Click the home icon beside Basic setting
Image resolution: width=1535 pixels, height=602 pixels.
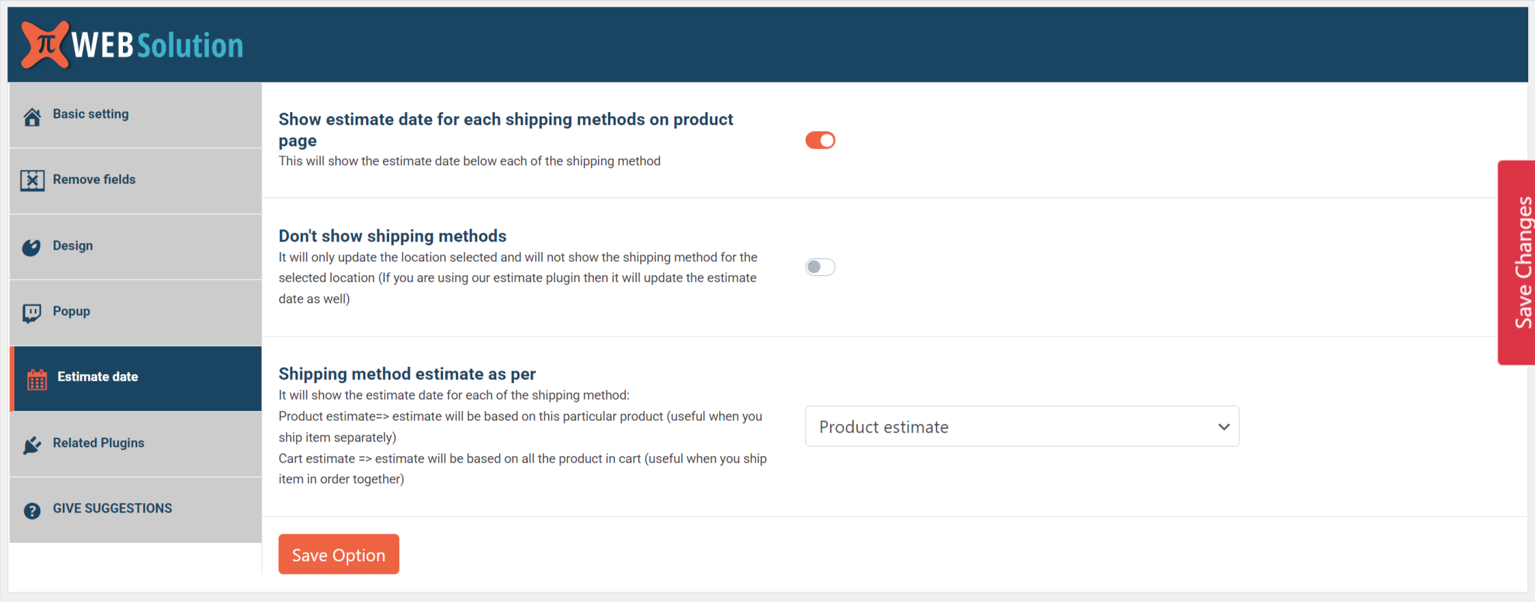pyautogui.click(x=32, y=117)
